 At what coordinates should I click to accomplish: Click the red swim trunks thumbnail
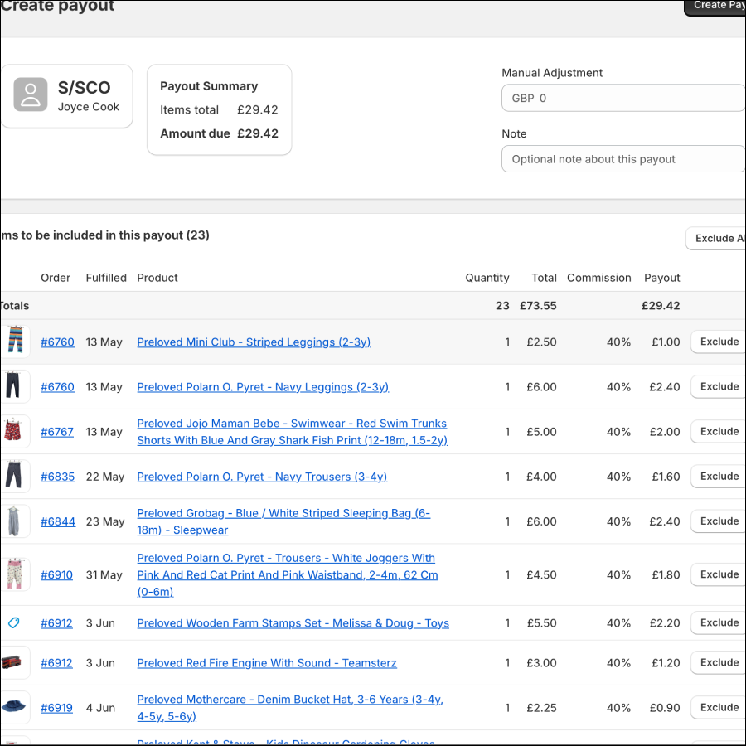click(x=15, y=432)
